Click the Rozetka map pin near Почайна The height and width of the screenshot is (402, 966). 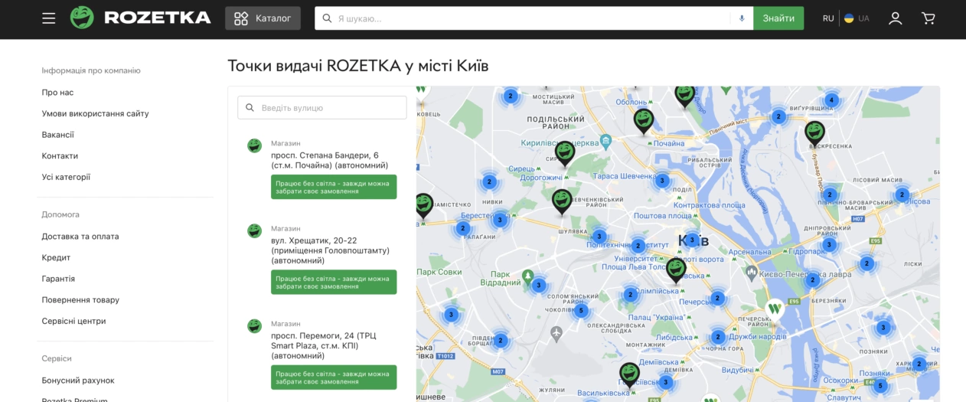pyautogui.click(x=644, y=120)
